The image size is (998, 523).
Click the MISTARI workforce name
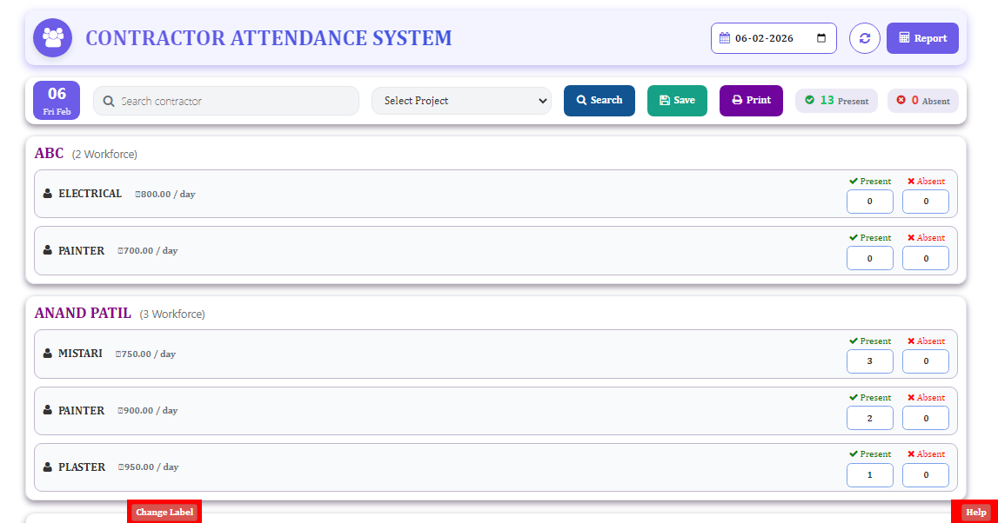click(x=80, y=354)
